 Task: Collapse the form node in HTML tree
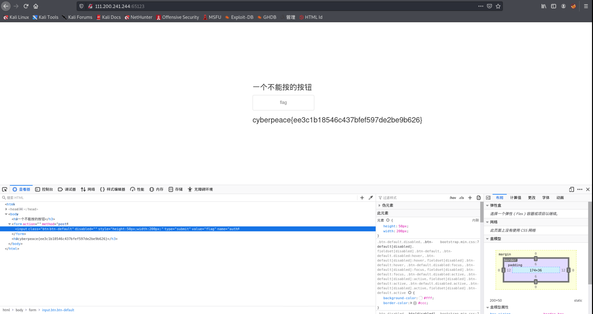click(x=9, y=224)
